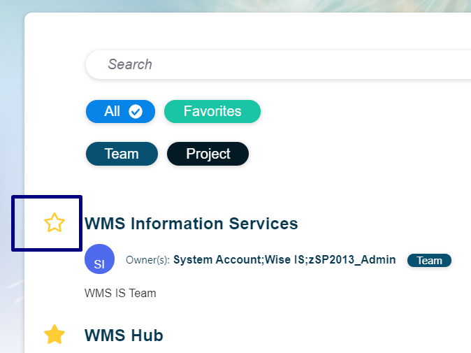Unfavorite WMS Hub via filled star
Viewport: 471px width, 353px height.
pyautogui.click(x=55, y=334)
